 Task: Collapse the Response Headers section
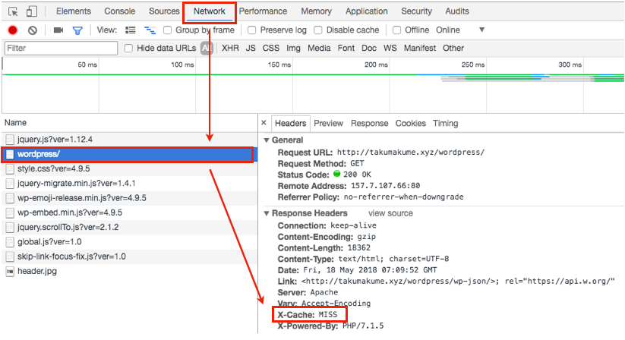(x=266, y=214)
